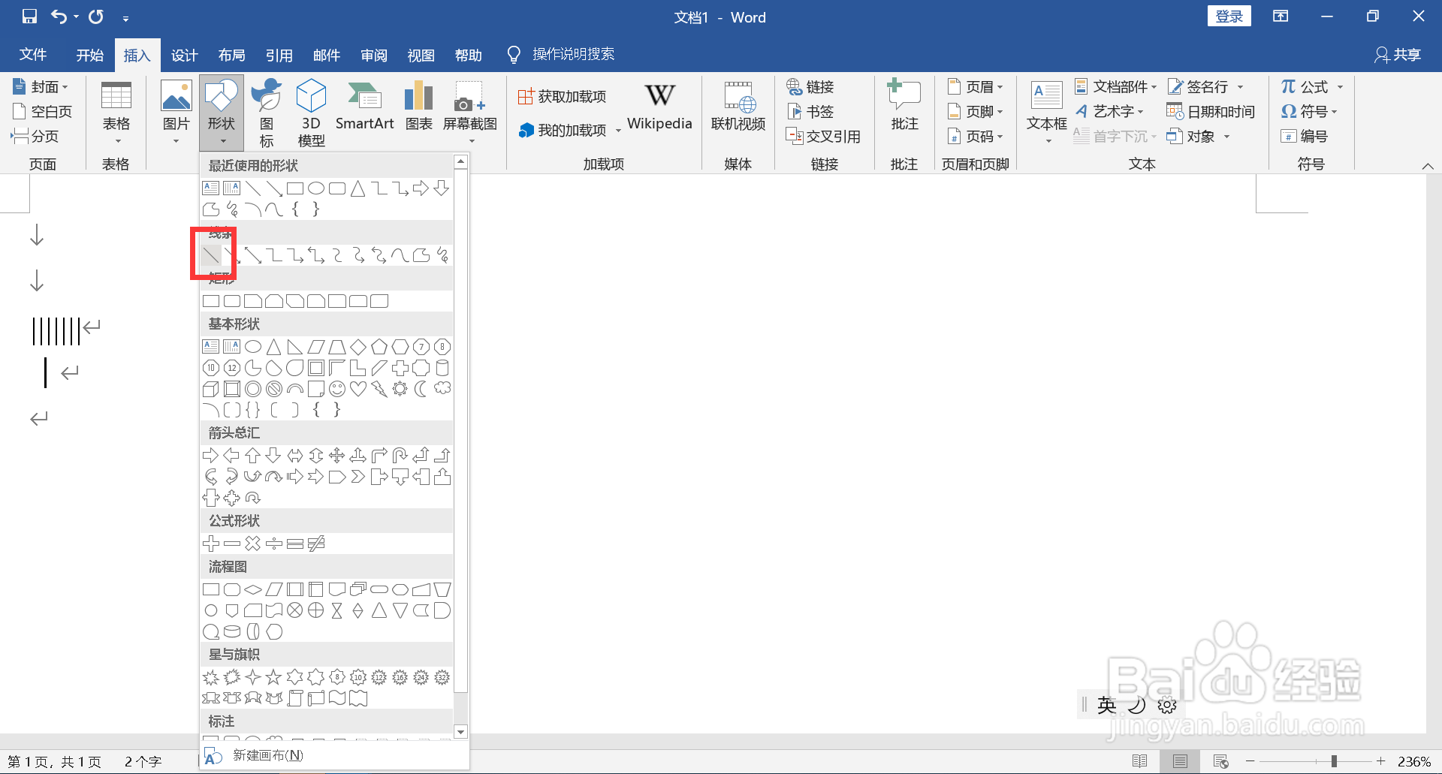The image size is (1442, 774).
Task: Select the five-pointed Star shape
Action: click(273, 676)
